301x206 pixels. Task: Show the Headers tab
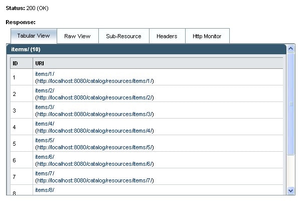[x=167, y=36]
